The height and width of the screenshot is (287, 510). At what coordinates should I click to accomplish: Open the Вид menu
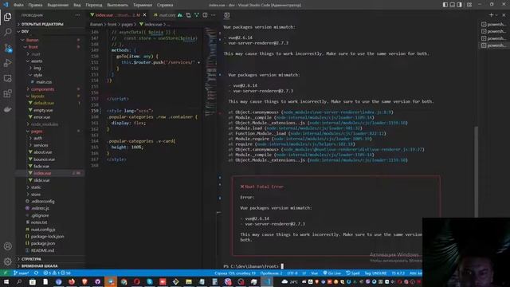[x=77, y=5]
